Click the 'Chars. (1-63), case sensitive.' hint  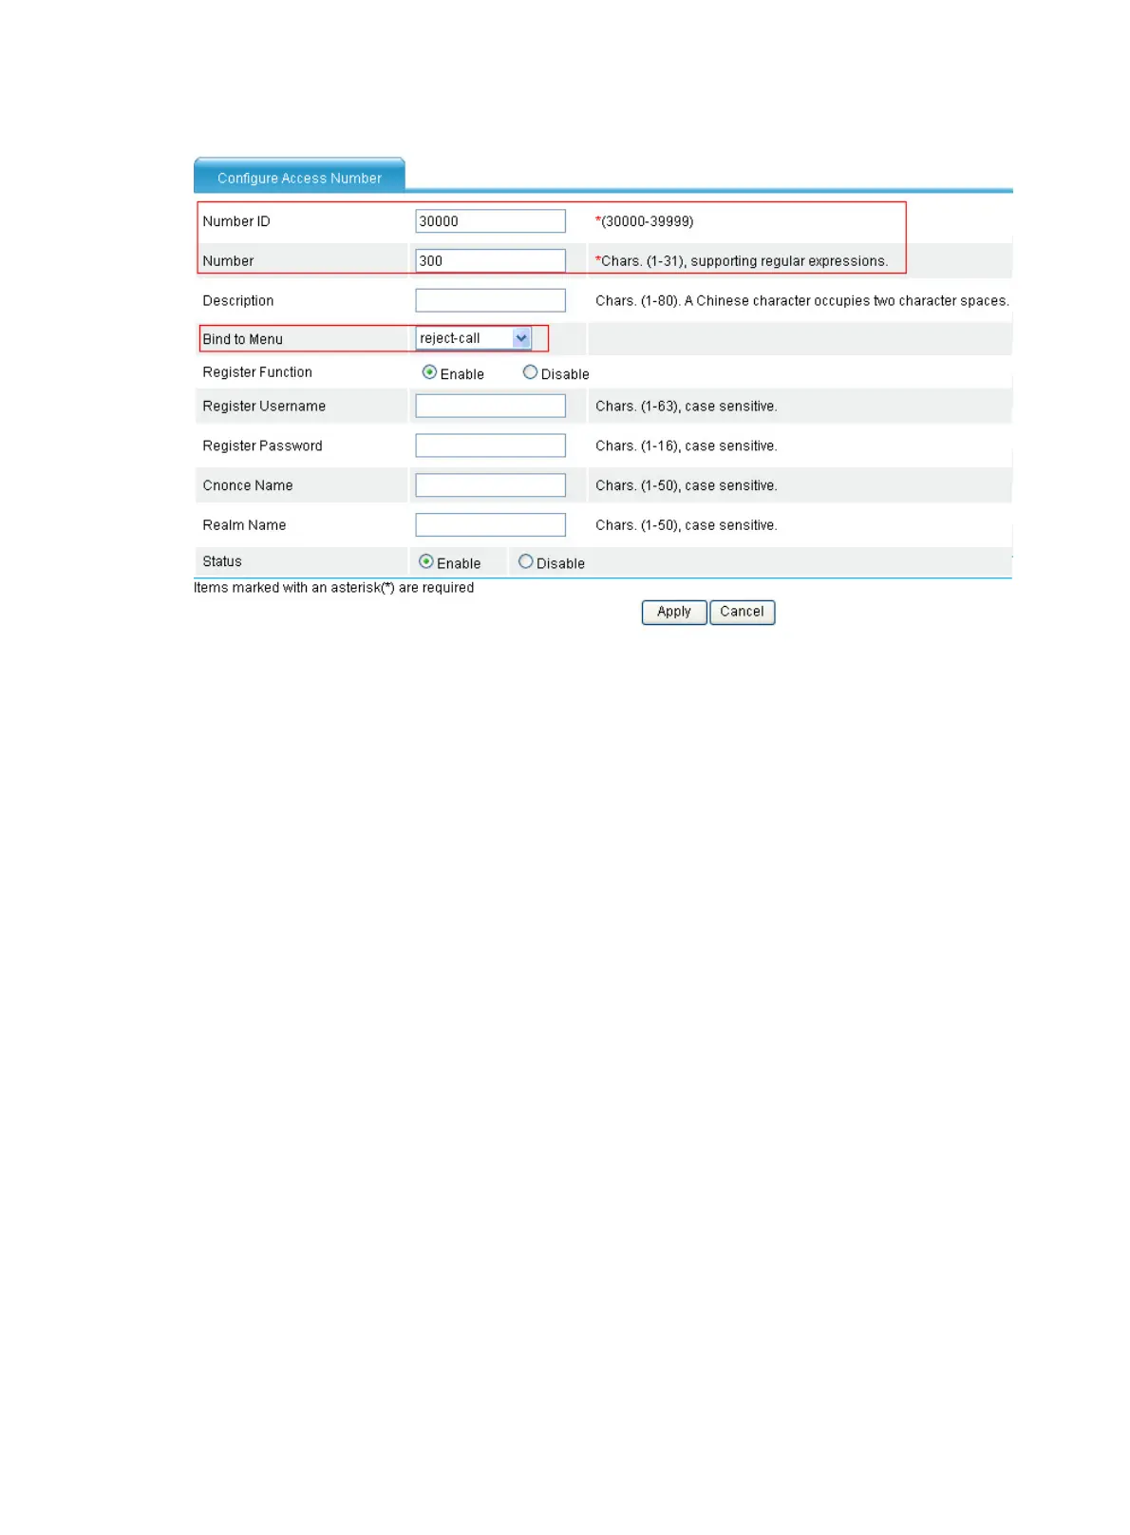click(x=687, y=407)
